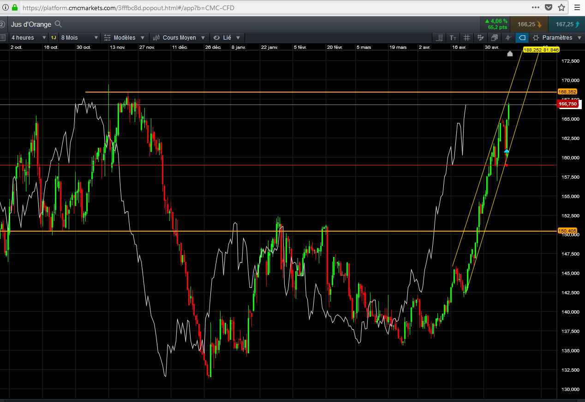Save page to Pocket in browser

click(549, 7)
